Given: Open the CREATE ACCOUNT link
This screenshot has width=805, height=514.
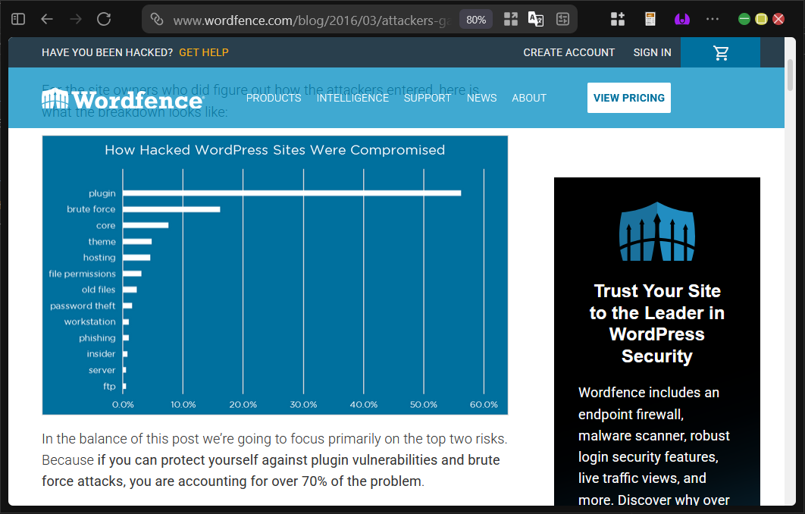Looking at the screenshot, I should coord(569,52).
